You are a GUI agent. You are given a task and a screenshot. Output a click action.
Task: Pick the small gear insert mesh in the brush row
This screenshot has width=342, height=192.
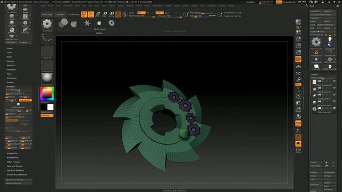[112, 23]
